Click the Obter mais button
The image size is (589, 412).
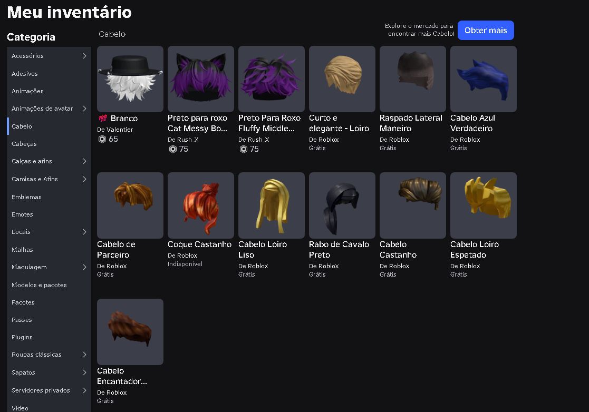[x=486, y=31]
